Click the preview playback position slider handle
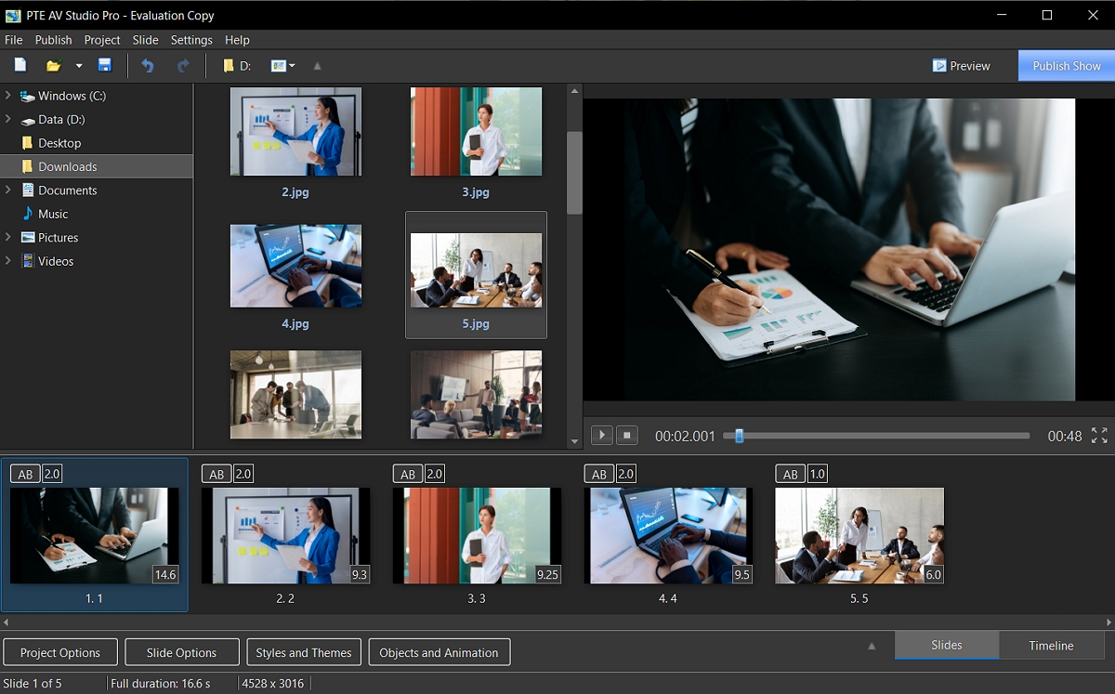1115x694 pixels. 740,435
